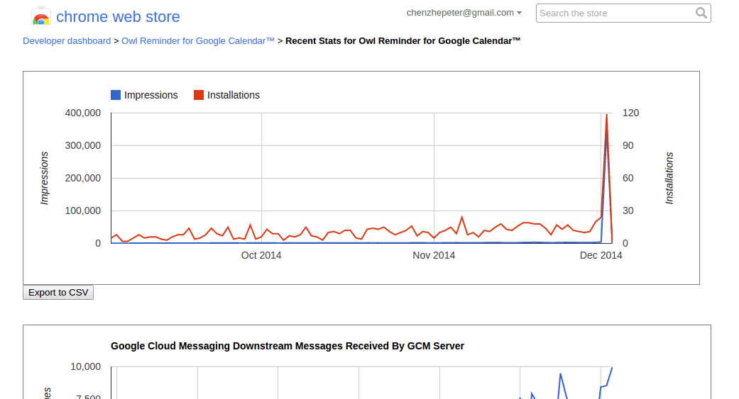Go to Developer dashboard breadcrumb
739x399 pixels.
[67, 41]
